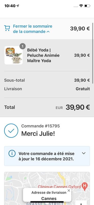
Task: Tap the Clinique Cannes Oxford map label
Action: [x=59, y=187]
